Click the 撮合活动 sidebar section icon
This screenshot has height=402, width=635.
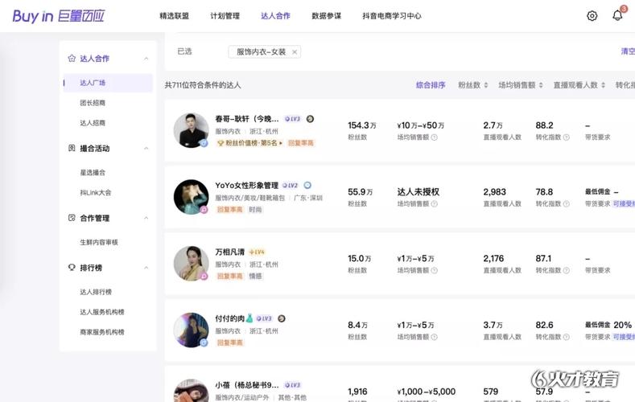coord(72,148)
